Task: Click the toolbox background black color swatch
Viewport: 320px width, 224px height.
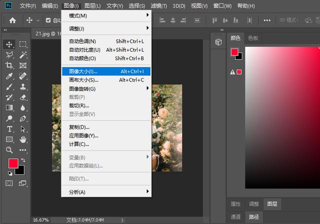Action: pyautogui.click(x=21, y=171)
